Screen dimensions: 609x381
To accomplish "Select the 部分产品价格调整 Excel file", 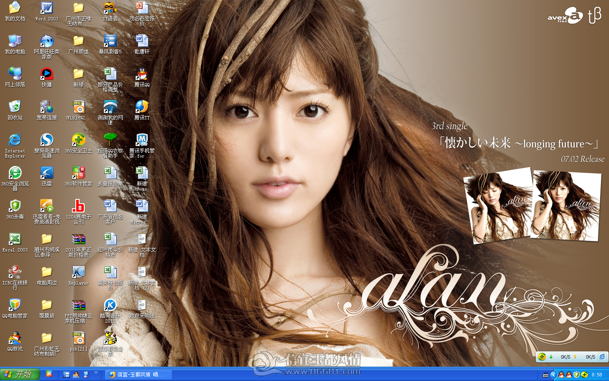I will click(110, 80).
